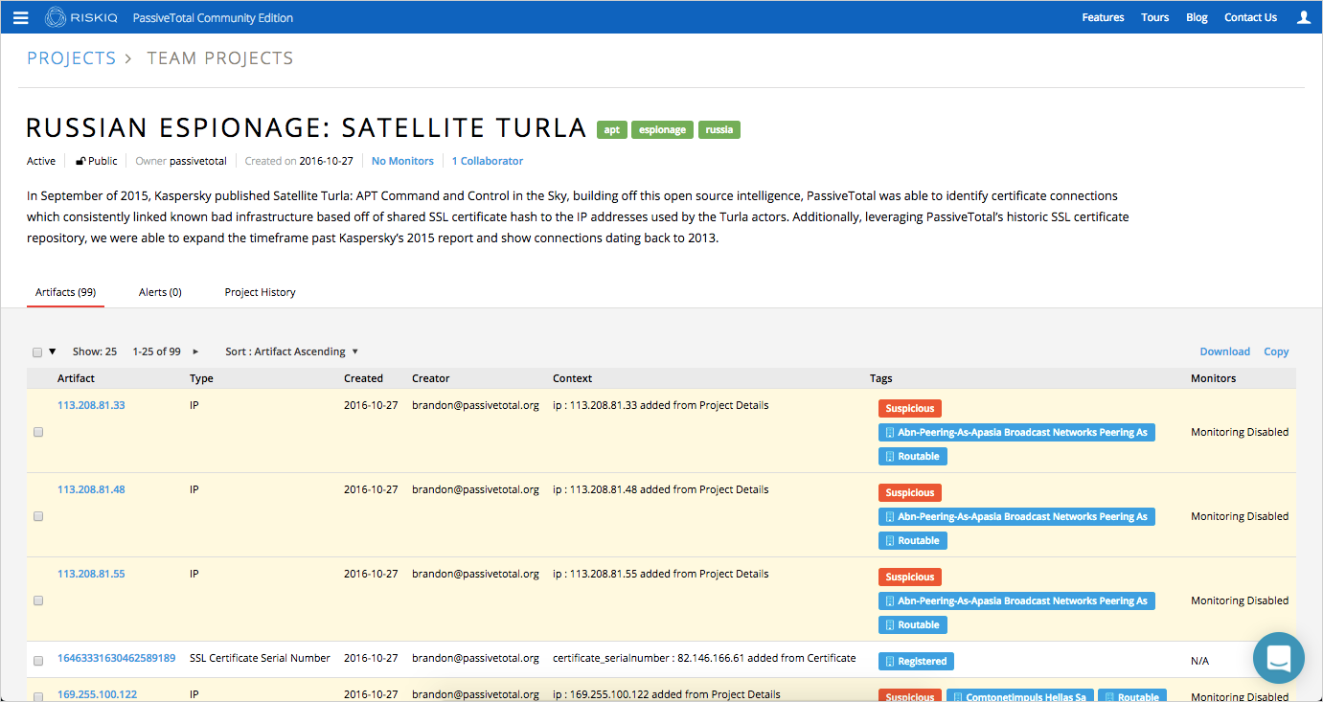Click the Public lock icon
The image size is (1323, 702).
click(x=81, y=161)
